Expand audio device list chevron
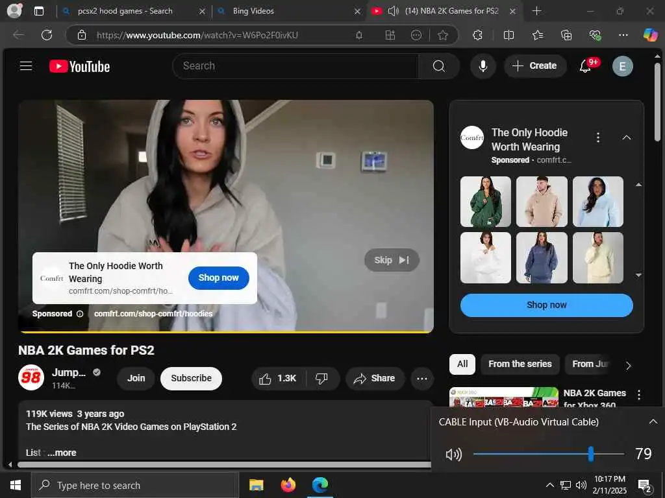The height and width of the screenshot is (498, 665). coord(653,421)
